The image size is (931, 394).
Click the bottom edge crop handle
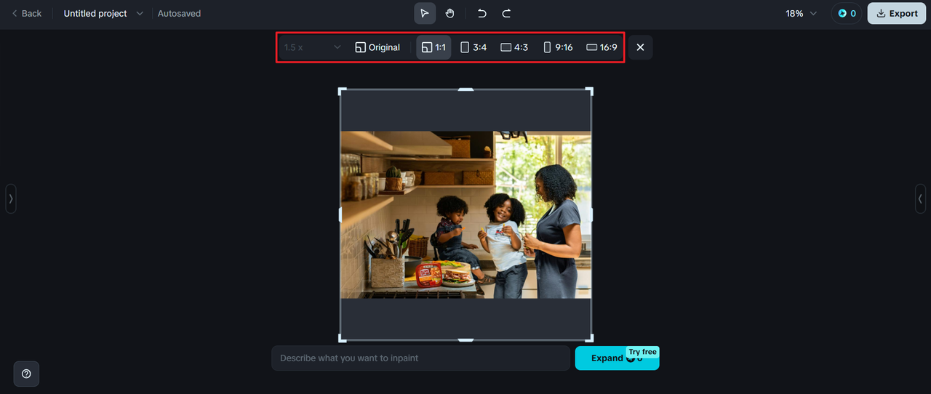(x=465, y=339)
